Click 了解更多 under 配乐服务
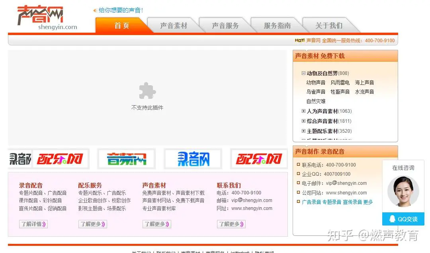 click(x=93, y=224)
